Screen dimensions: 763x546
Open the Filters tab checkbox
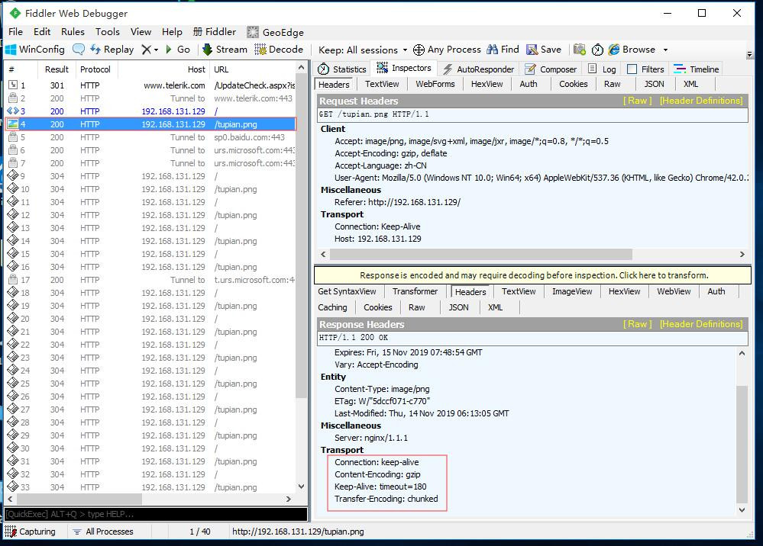(x=632, y=69)
